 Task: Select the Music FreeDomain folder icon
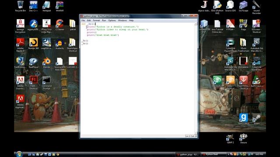pos(243,45)
